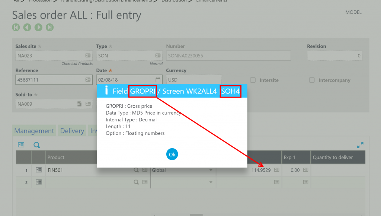Click the last record navigation icon
This screenshot has height=216, width=381.
(x=49, y=27)
